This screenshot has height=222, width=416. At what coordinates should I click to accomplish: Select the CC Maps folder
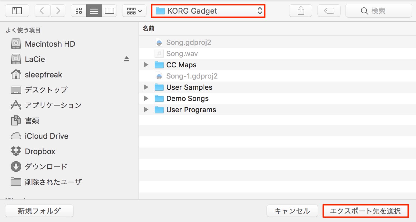[x=277, y=65]
